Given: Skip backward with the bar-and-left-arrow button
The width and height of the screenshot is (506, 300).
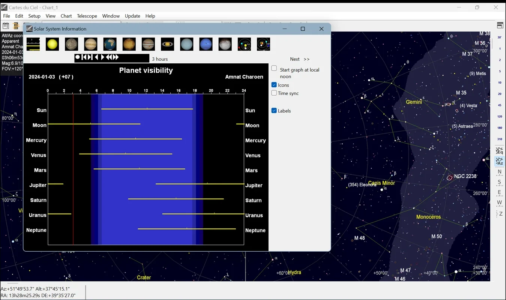Looking at the screenshot, I should tap(84, 57).
